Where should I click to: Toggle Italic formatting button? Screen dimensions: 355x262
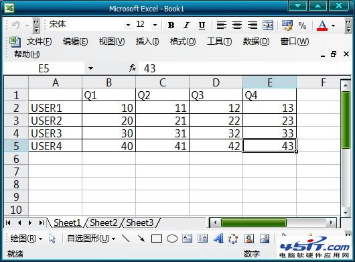coord(186,25)
